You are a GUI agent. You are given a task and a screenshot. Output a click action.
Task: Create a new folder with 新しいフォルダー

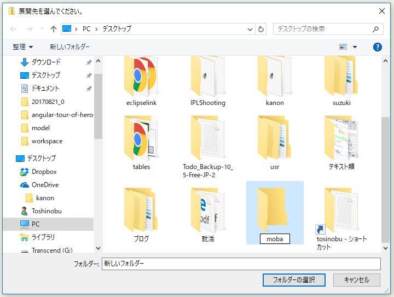[x=69, y=46]
